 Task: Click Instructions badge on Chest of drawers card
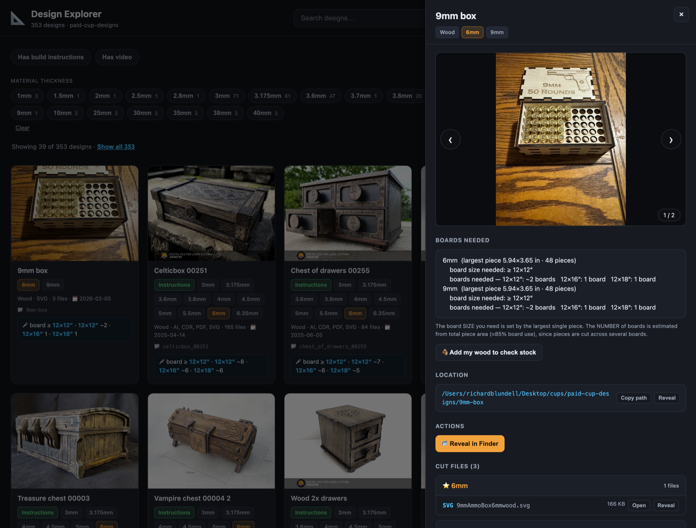pyautogui.click(x=311, y=285)
